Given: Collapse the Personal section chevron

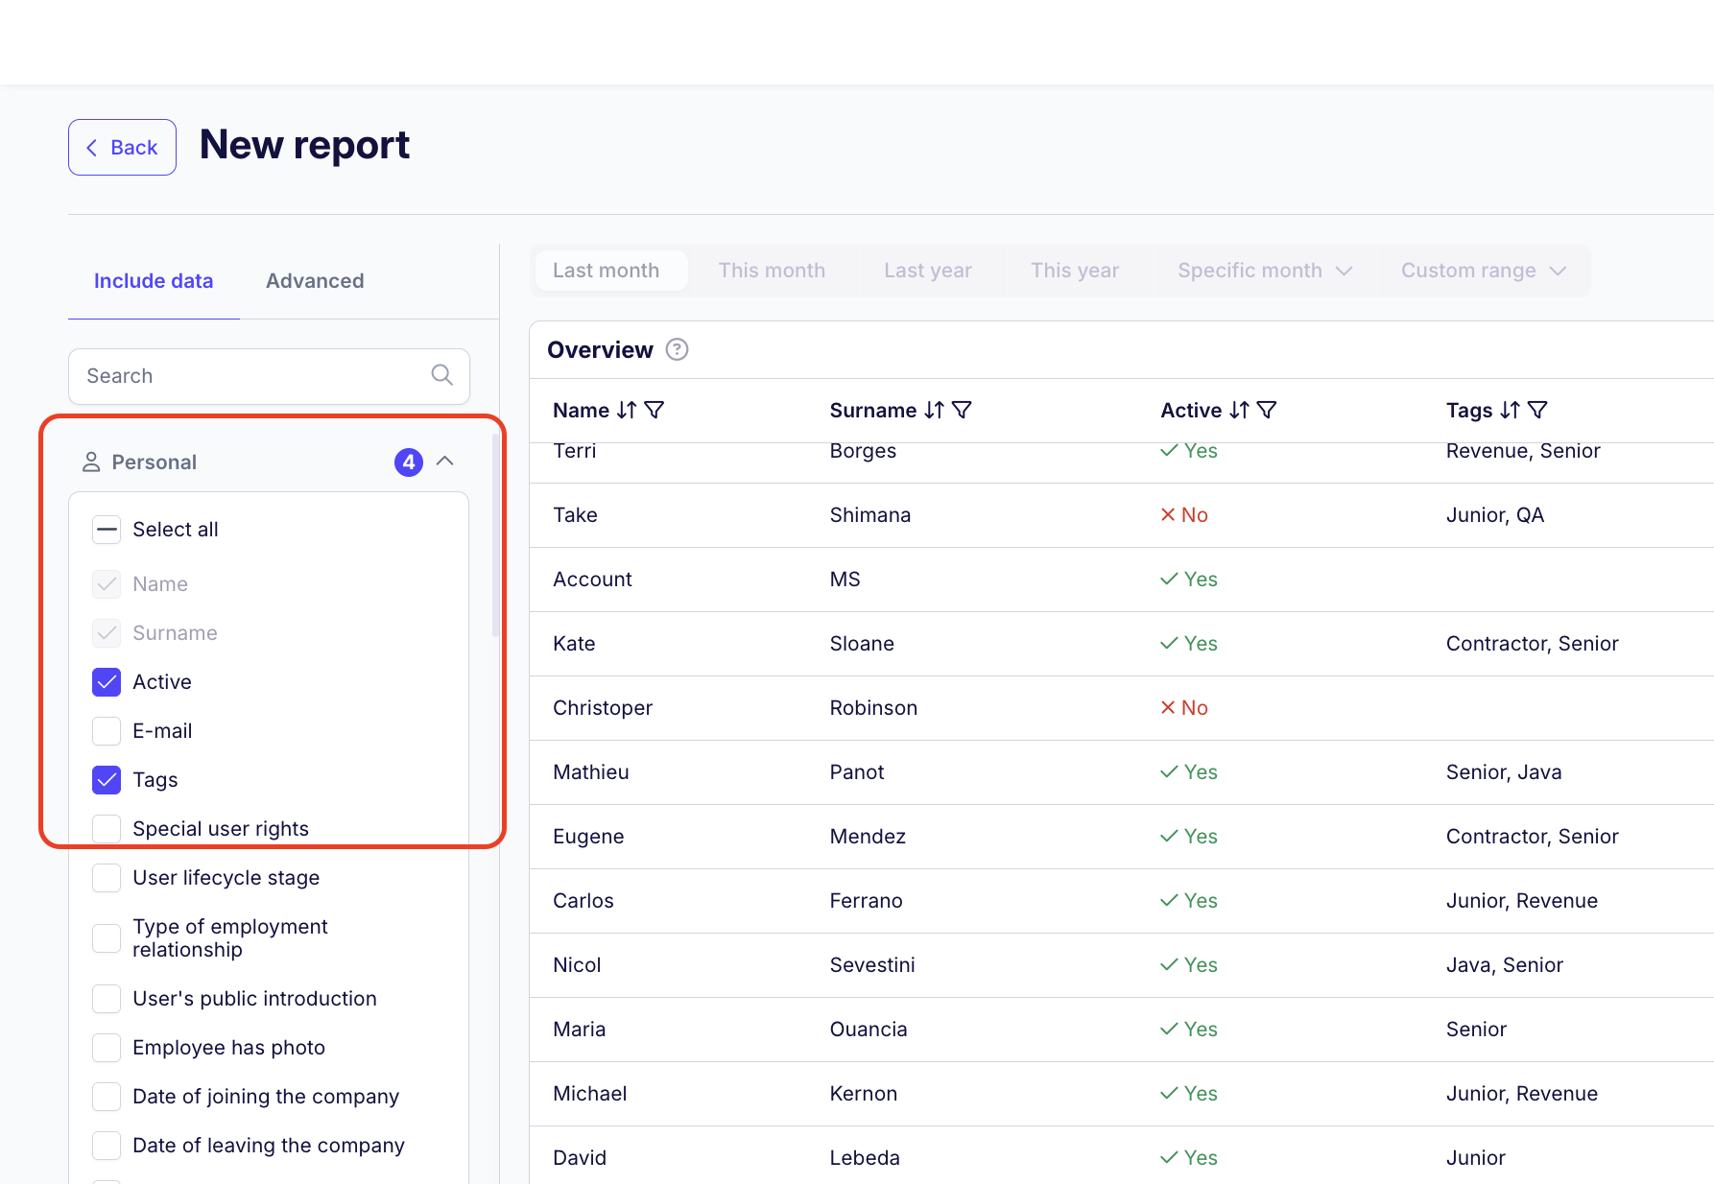Looking at the screenshot, I should [445, 462].
